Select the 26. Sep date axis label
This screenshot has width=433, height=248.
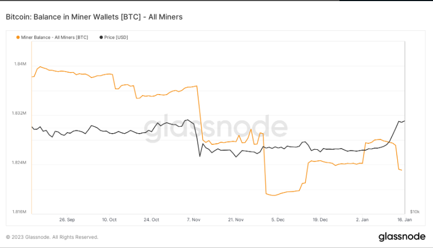coord(67,219)
